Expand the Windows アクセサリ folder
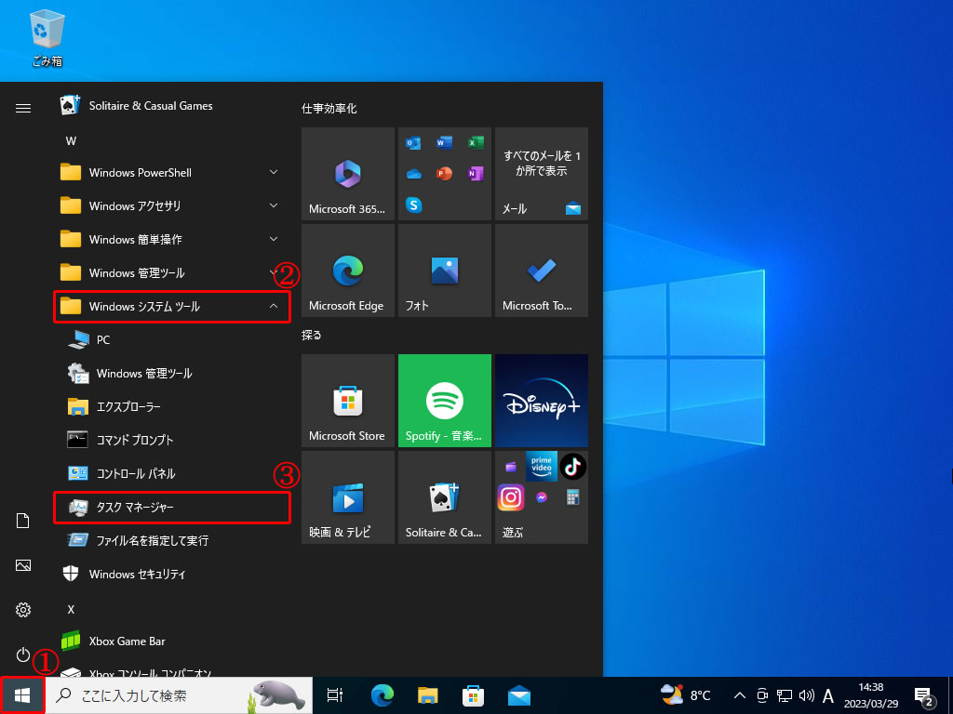The width and height of the screenshot is (953, 714). click(x=172, y=205)
